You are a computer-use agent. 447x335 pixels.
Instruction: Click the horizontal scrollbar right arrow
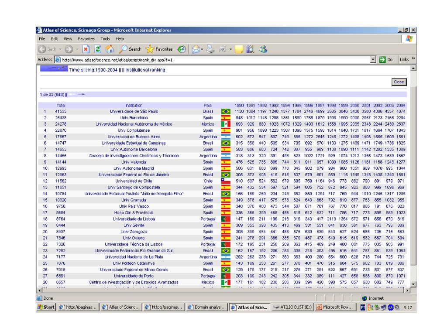click(407, 290)
